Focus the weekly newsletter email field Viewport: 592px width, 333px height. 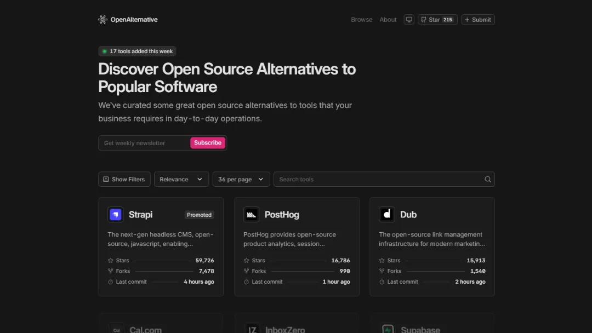click(144, 143)
